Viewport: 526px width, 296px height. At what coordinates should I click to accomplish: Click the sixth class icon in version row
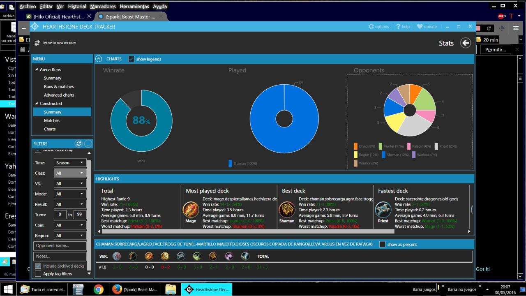pos(197,256)
